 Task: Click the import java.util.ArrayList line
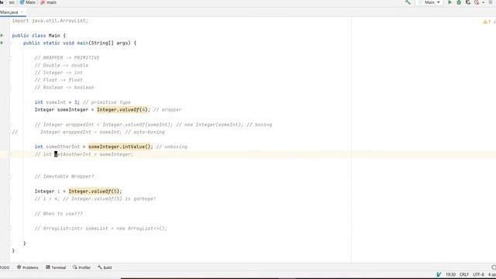pyautogui.click(x=50, y=21)
